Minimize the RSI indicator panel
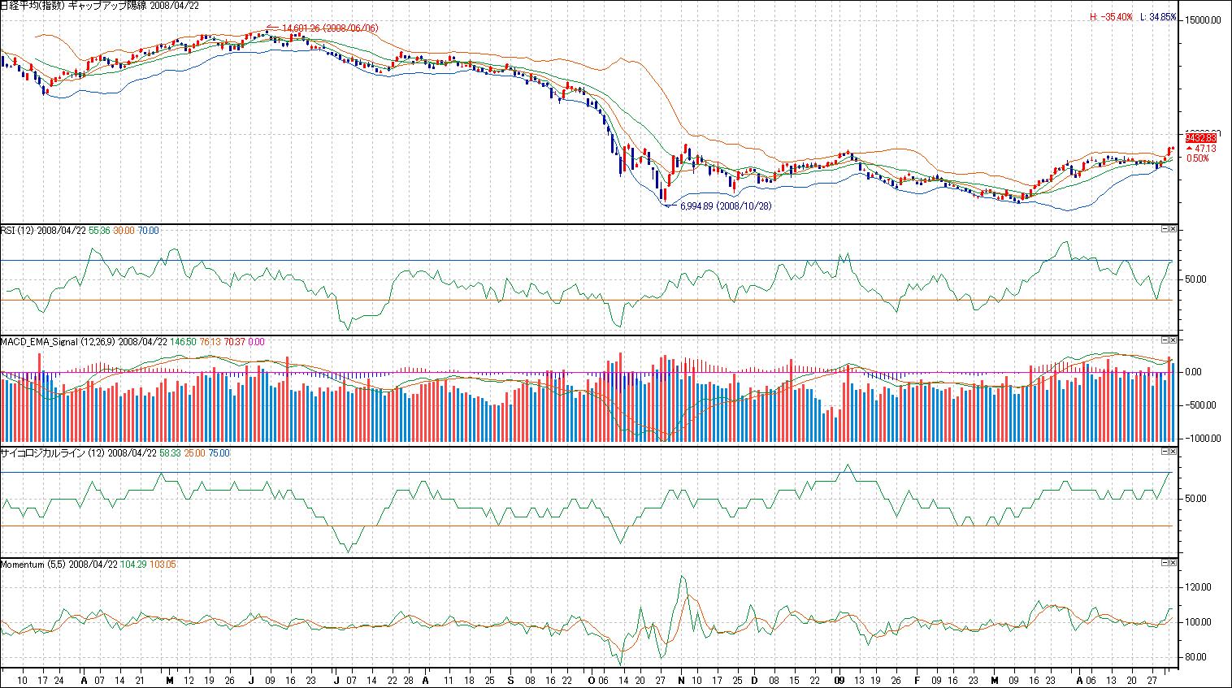 (x=1164, y=229)
